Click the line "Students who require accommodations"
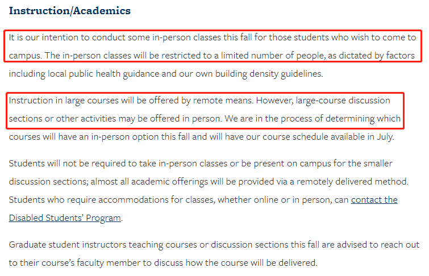The height and width of the screenshot is (276, 429). 203,200
